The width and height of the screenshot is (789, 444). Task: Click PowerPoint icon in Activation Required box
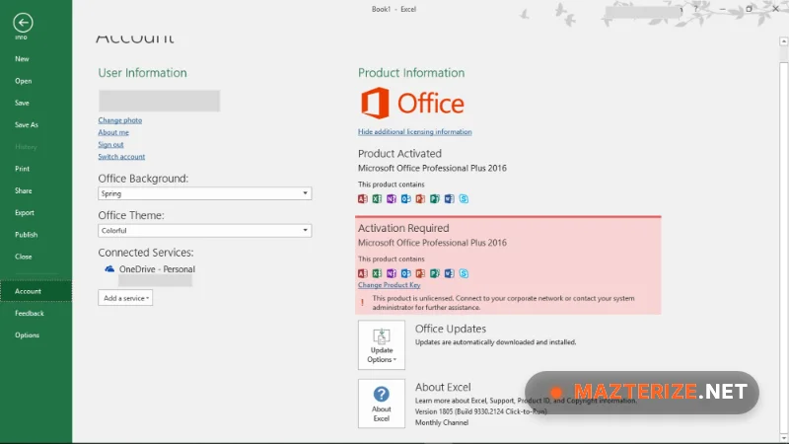click(420, 273)
